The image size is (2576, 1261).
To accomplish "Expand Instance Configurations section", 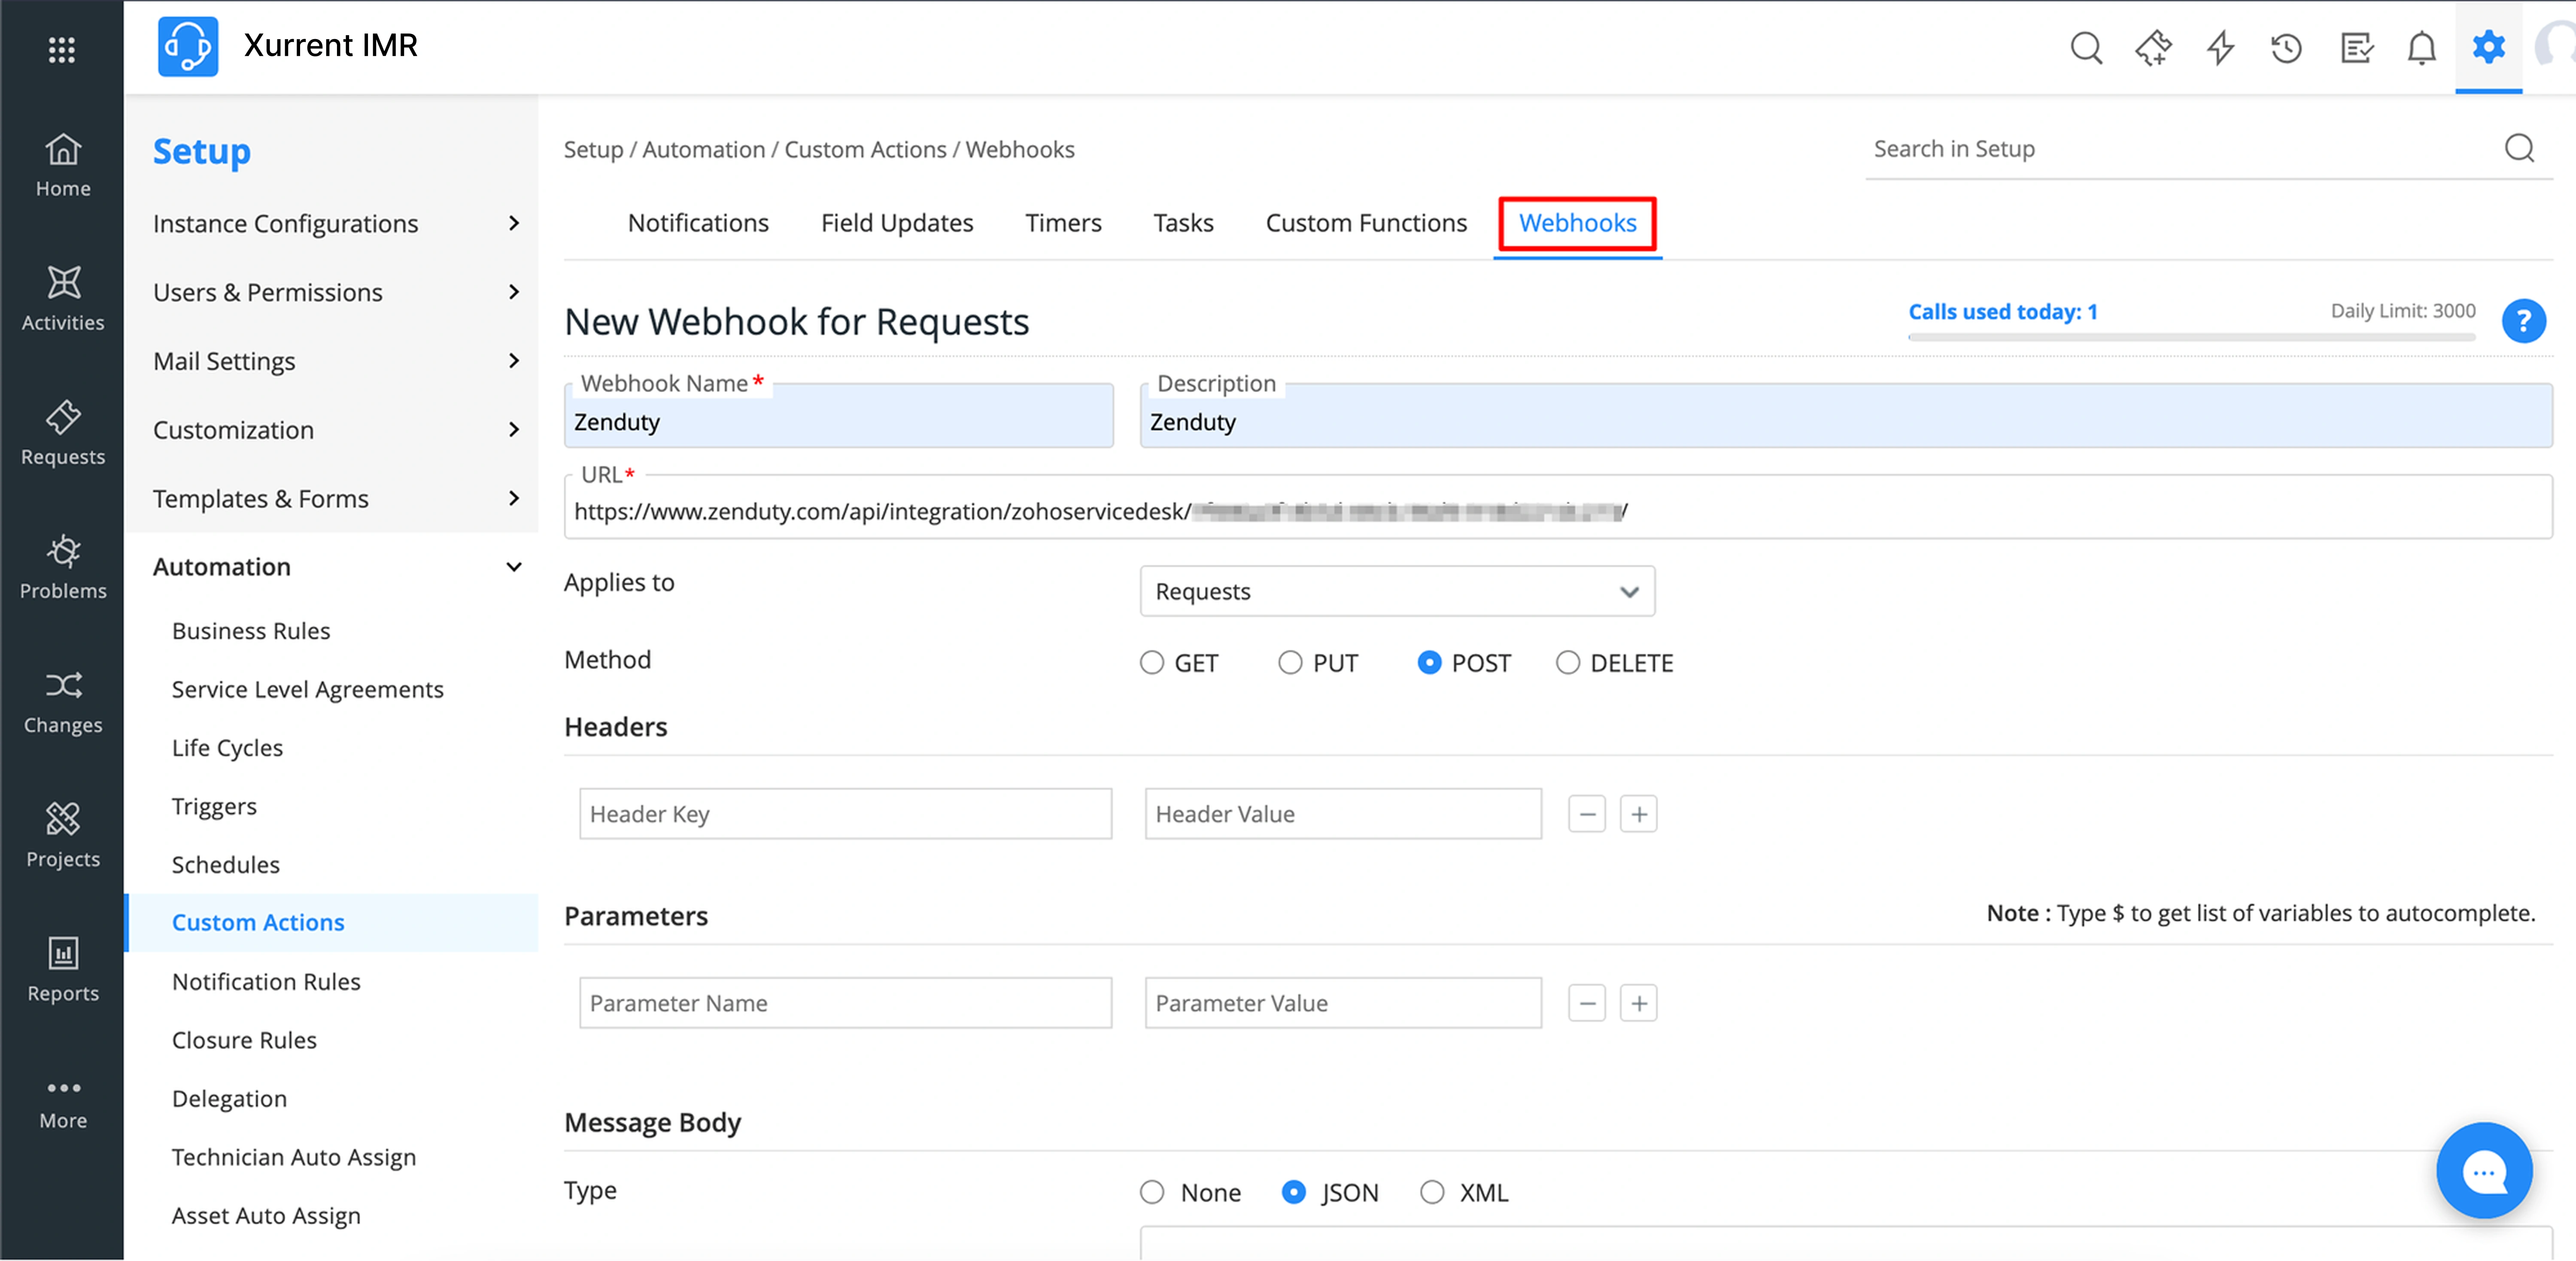I will point(336,223).
